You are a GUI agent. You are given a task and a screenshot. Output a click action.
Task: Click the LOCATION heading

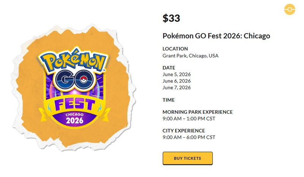(x=175, y=49)
